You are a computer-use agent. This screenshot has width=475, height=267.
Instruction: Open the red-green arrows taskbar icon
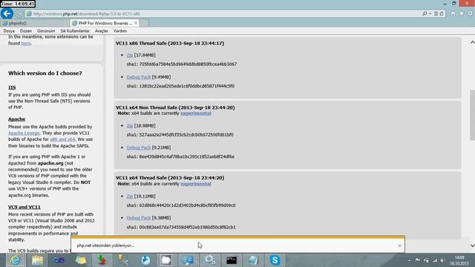coord(102,260)
